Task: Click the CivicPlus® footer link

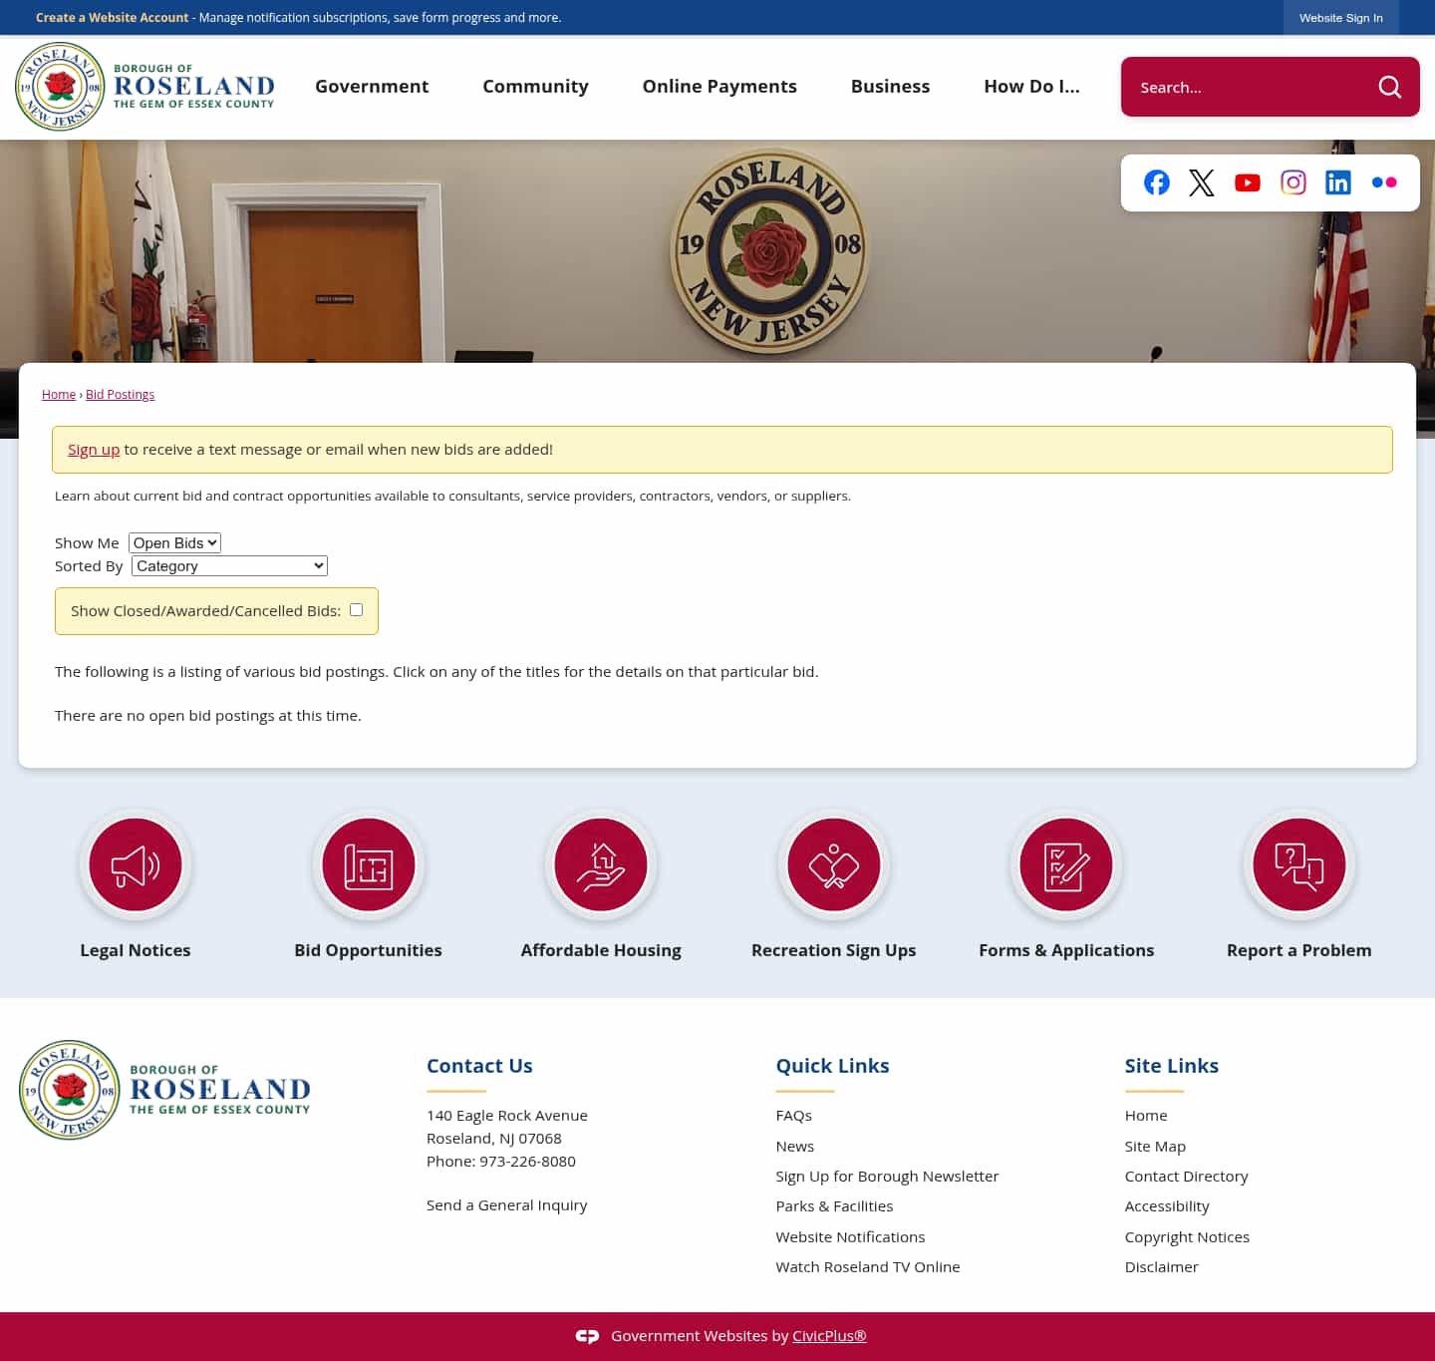Action: coord(829,1336)
